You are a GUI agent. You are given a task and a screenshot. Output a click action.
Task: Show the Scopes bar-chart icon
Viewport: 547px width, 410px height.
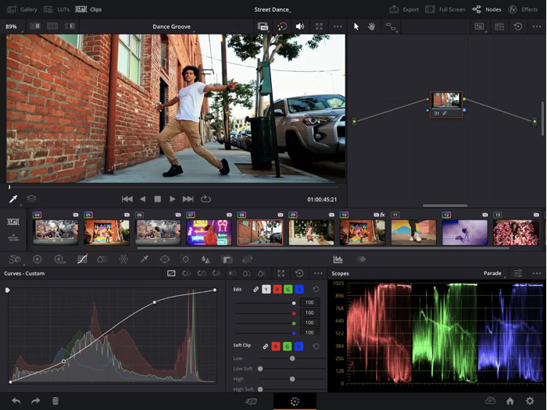tap(338, 259)
